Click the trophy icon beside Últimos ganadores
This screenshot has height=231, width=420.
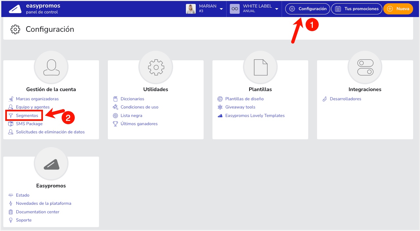tap(115, 124)
